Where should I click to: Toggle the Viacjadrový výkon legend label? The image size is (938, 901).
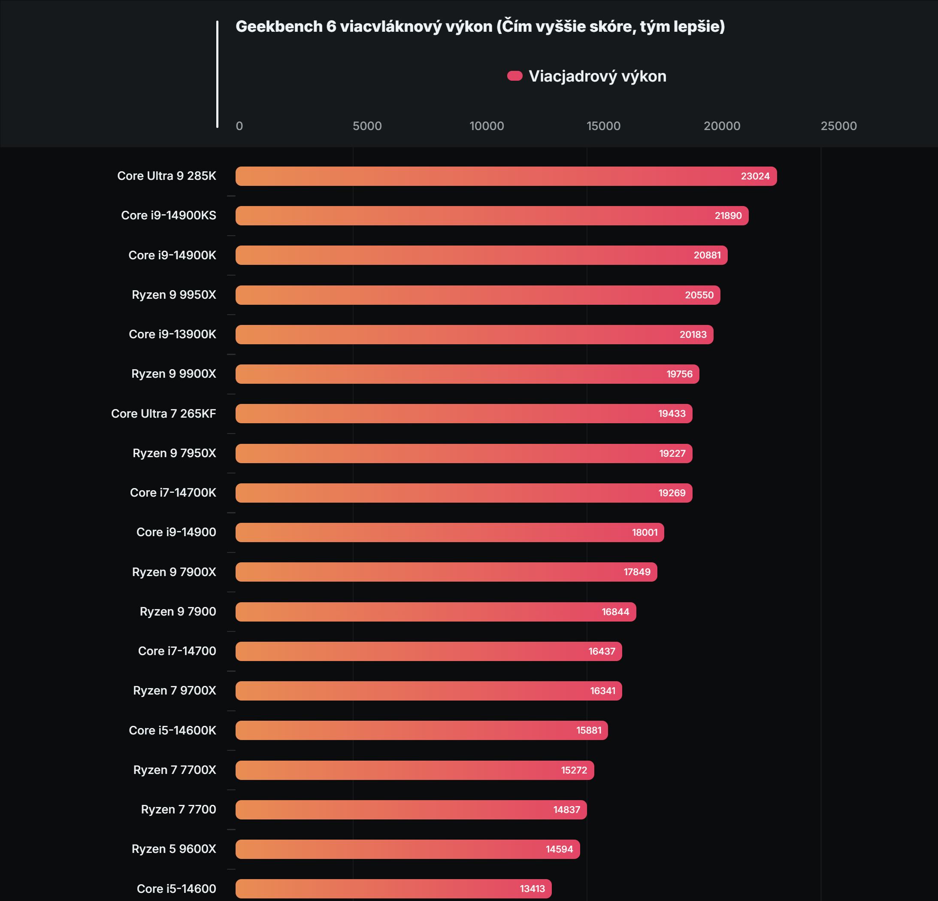coord(597,76)
